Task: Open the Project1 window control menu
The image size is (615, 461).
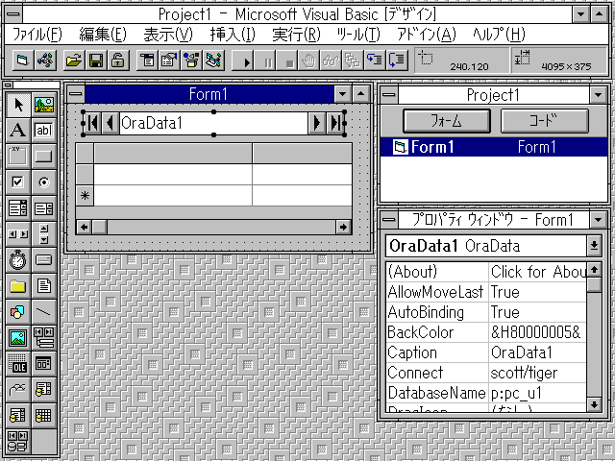Action: click(x=389, y=95)
